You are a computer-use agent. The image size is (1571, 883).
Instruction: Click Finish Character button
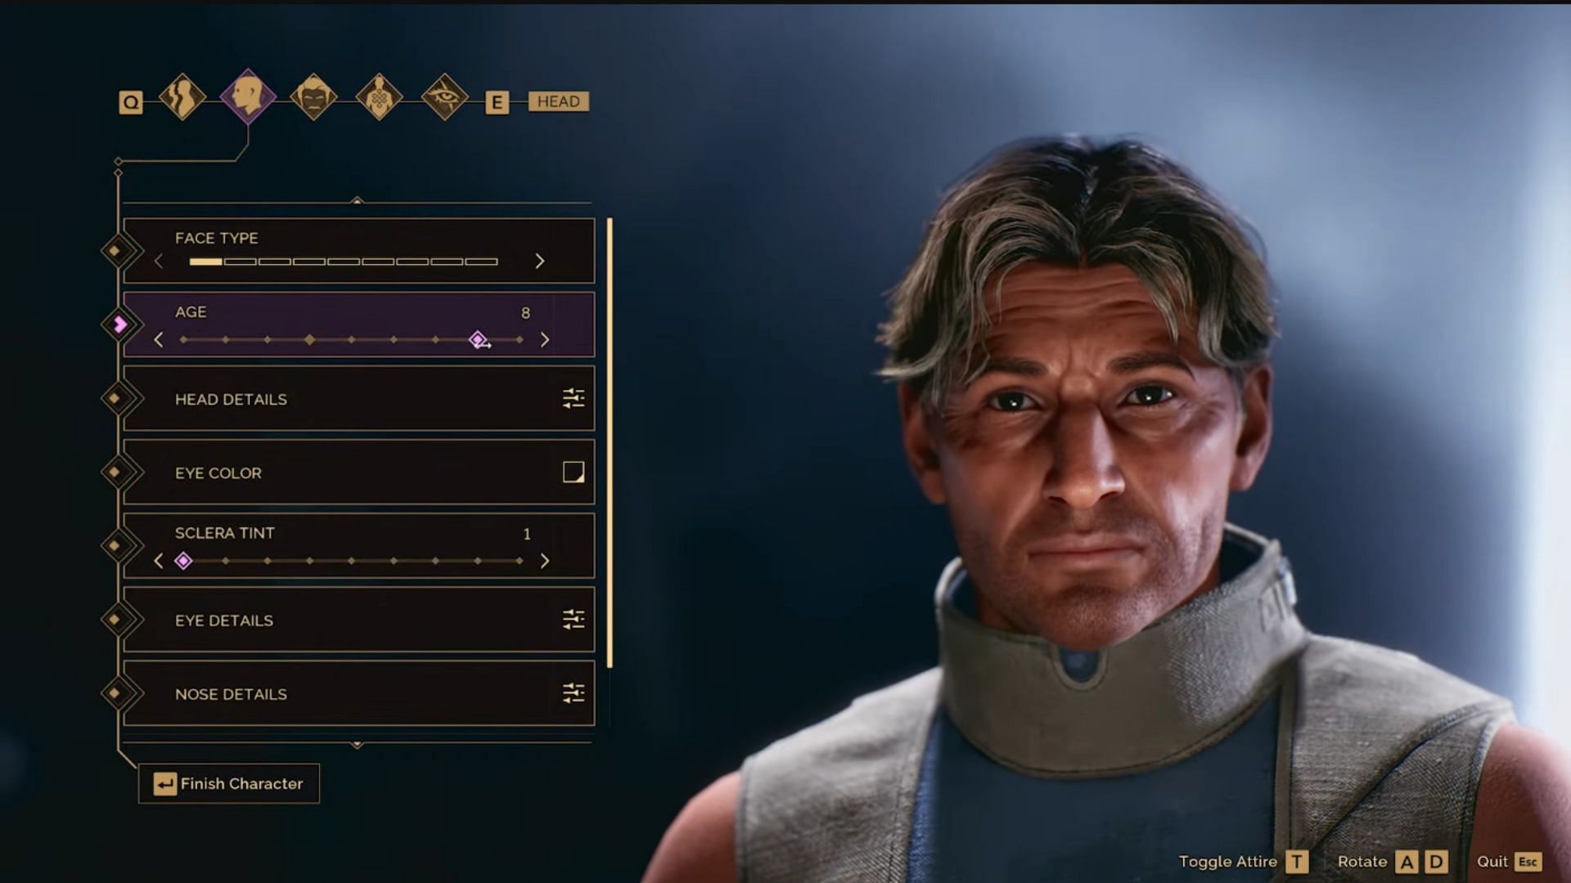(x=229, y=782)
